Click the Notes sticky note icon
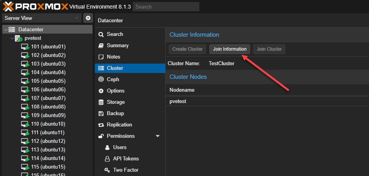Image resolution: width=369 pixels, height=176 pixels. click(101, 57)
